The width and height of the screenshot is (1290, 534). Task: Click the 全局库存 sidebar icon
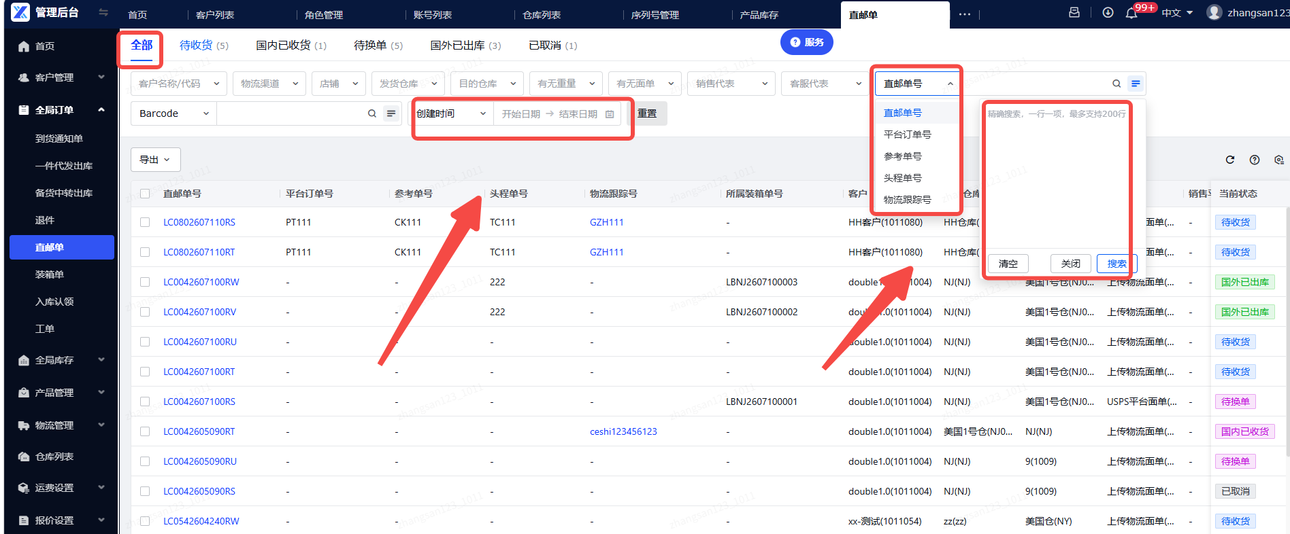pyautogui.click(x=24, y=360)
